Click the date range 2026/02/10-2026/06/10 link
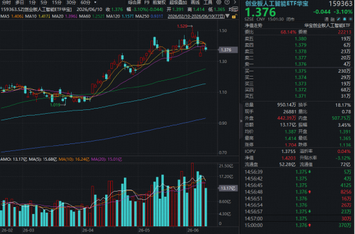This screenshot has width=355, height=234. 196,16
